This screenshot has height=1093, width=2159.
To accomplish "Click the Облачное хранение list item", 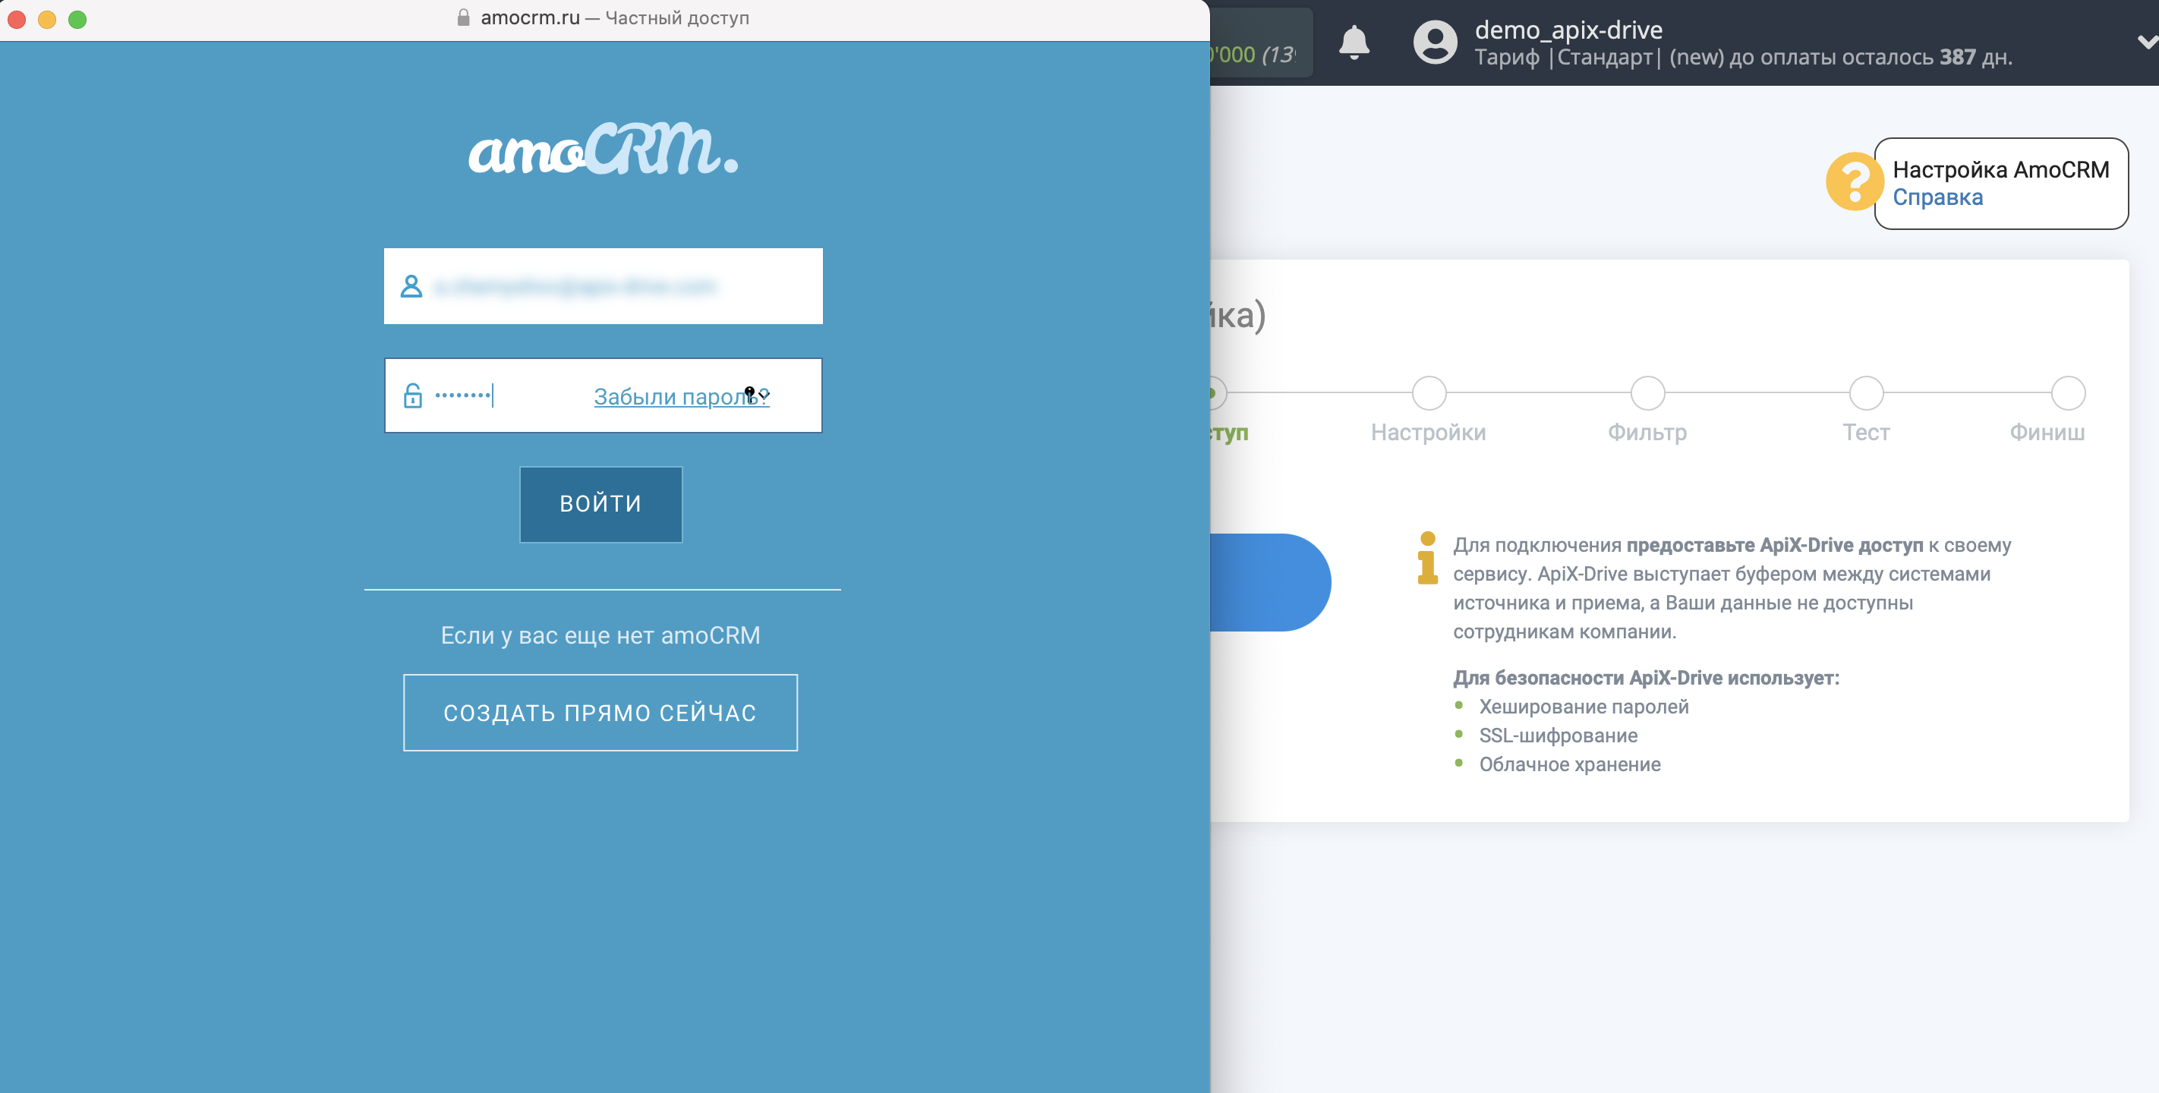I will (1569, 764).
